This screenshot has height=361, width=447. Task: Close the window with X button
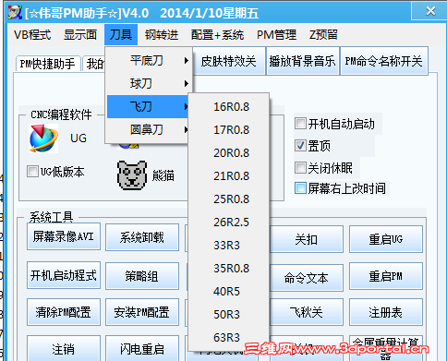click(430, 11)
